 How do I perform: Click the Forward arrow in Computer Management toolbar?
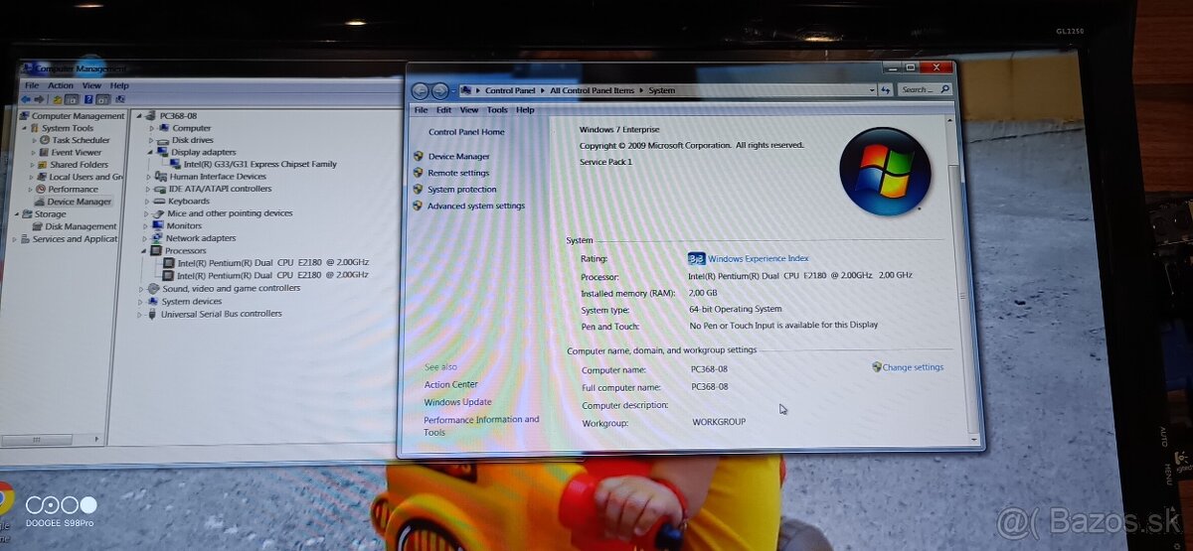39,99
